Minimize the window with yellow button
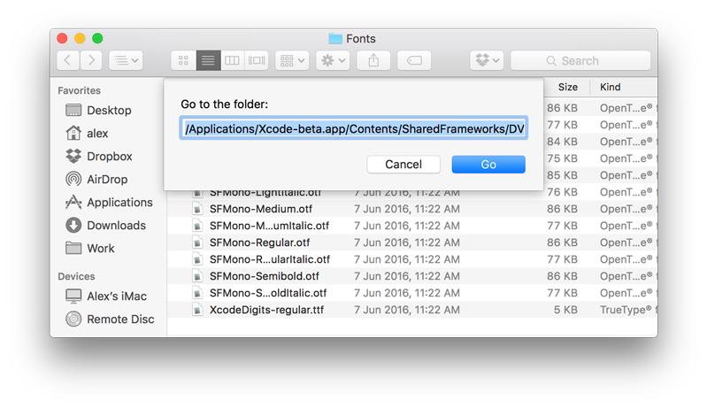This screenshot has height=408, width=707. click(x=80, y=38)
